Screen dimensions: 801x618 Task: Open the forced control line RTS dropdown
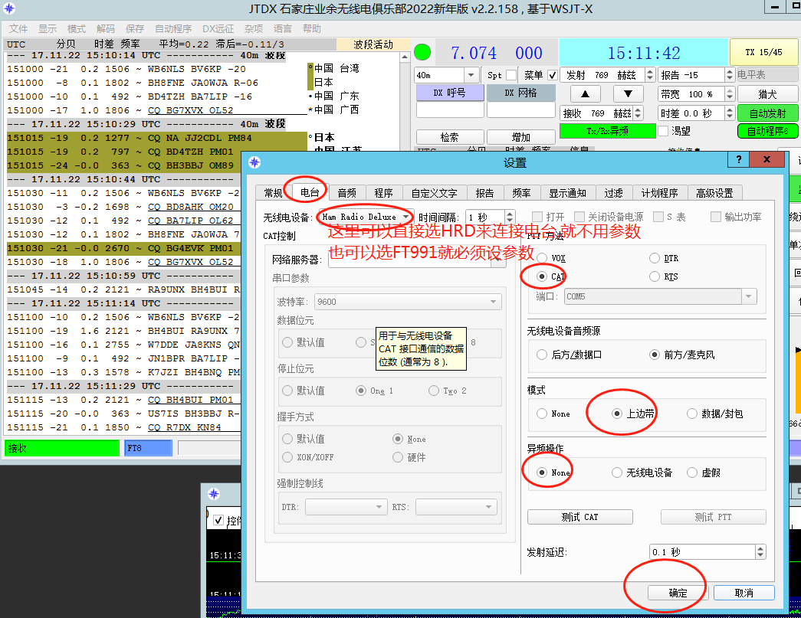coord(456,507)
